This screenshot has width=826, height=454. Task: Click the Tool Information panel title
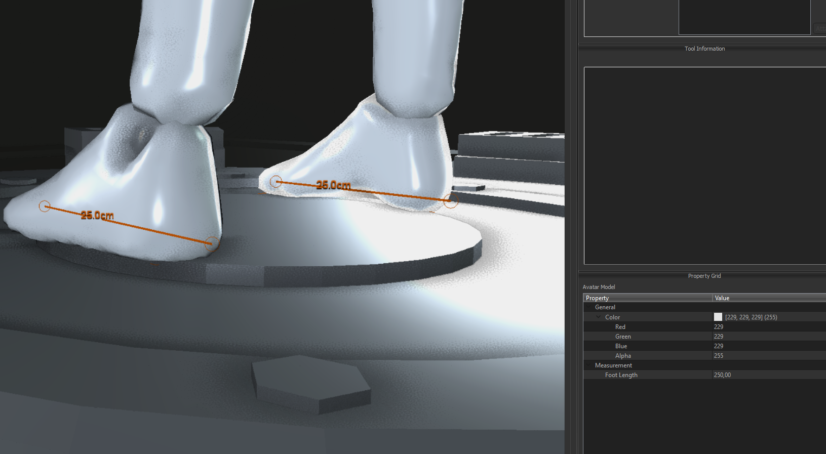[x=704, y=49]
